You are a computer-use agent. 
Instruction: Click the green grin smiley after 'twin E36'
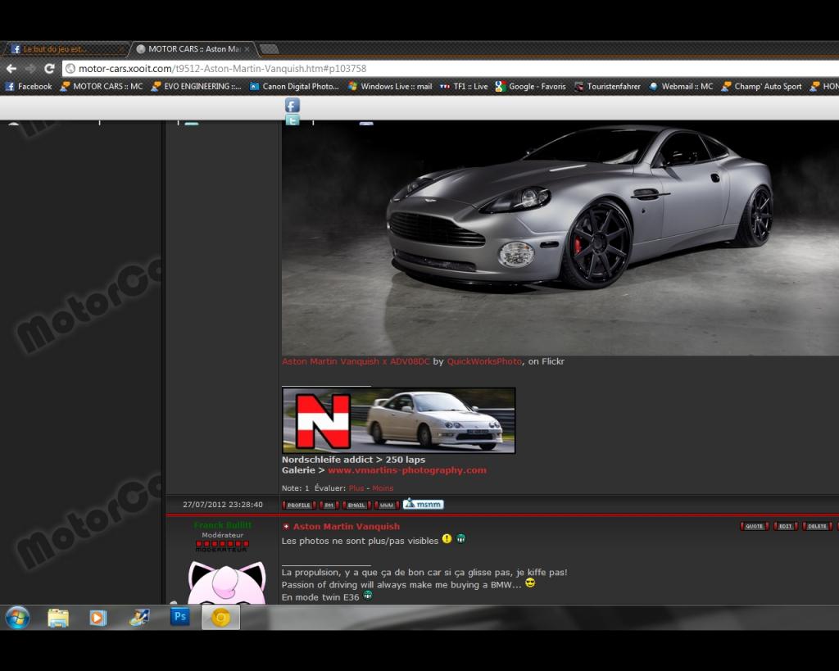point(368,595)
